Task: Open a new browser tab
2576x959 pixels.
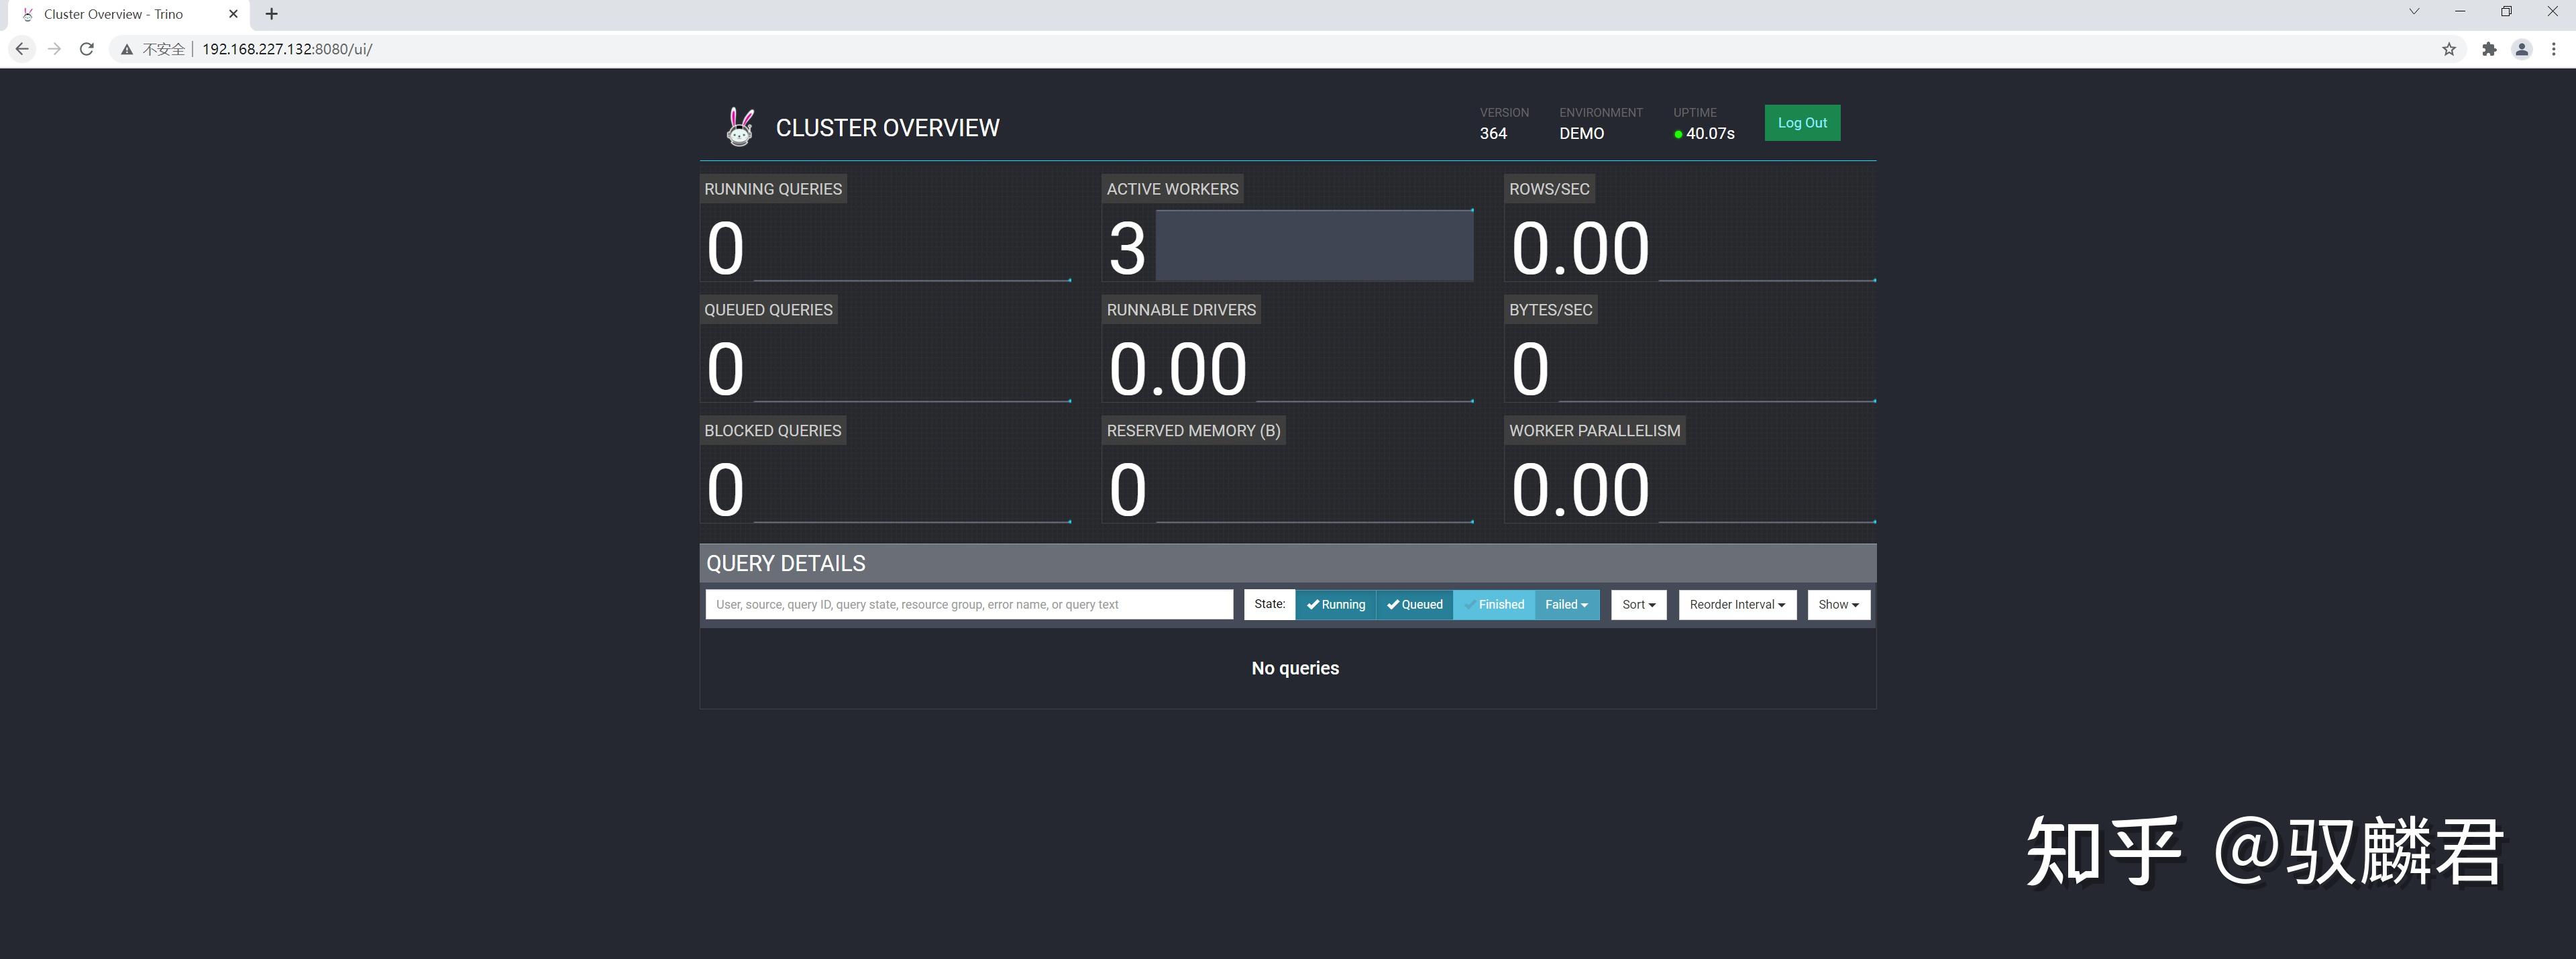Action: (271, 14)
